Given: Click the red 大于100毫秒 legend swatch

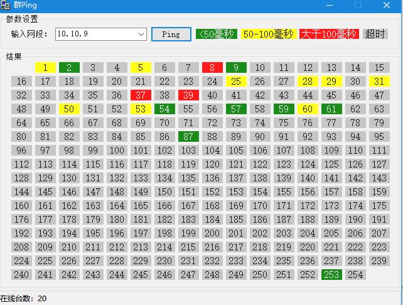Looking at the screenshot, I should 329,34.
